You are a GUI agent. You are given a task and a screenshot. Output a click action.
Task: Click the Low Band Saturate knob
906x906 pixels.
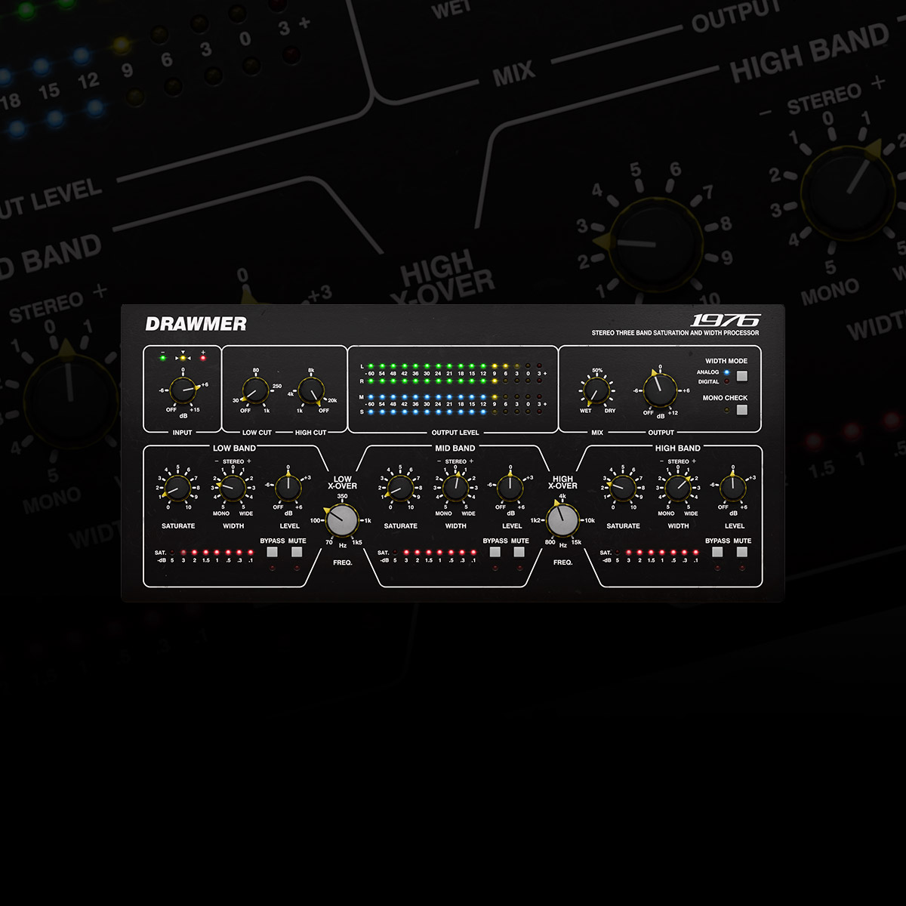pyautogui.click(x=177, y=488)
